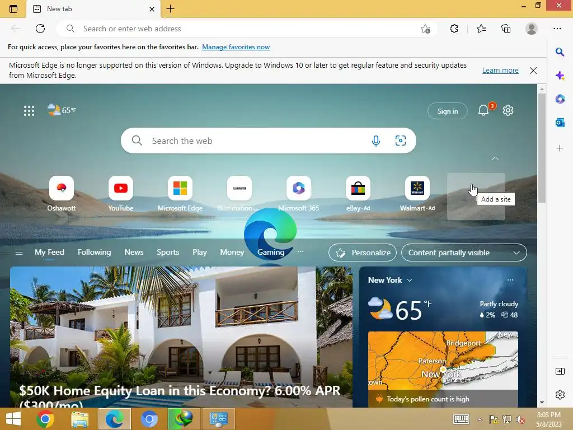Open the app launcher grid icon
The height and width of the screenshot is (430, 573).
[x=29, y=110]
